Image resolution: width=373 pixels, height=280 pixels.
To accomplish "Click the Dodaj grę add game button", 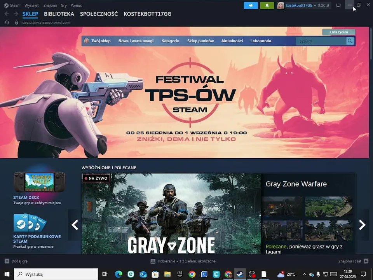I will pyautogui.click(x=16, y=261).
